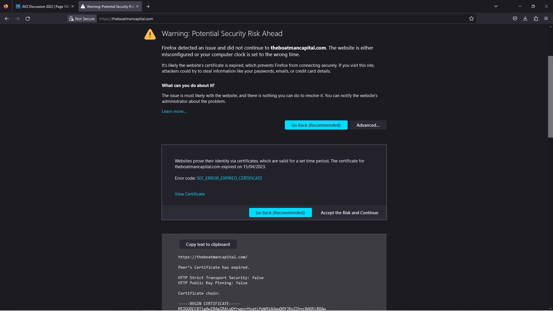Click the 'Warning: Potential Security Risk Ahead' heading
This screenshot has width=553, height=311.
(222, 34)
